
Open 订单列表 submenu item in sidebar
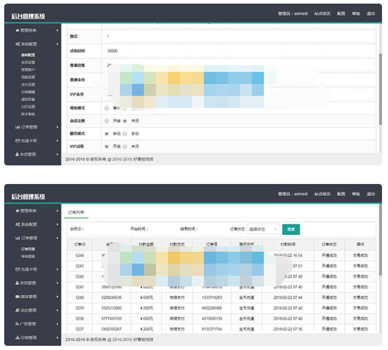pos(28,249)
